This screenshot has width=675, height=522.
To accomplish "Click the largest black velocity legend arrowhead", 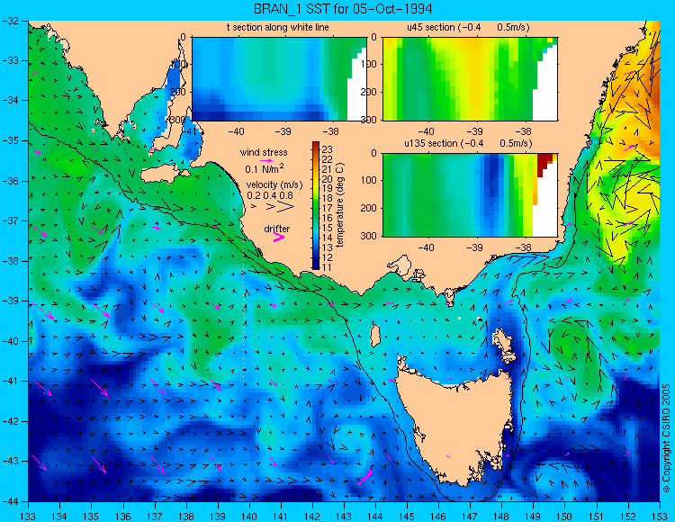I will pos(286,207).
